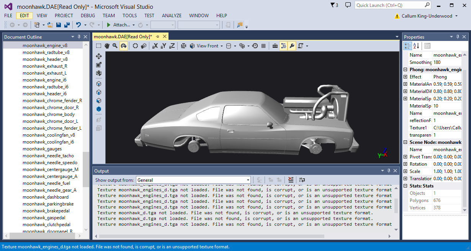Expand the MaterialDiffuse property row
The image size is (471, 251).
(406, 91)
